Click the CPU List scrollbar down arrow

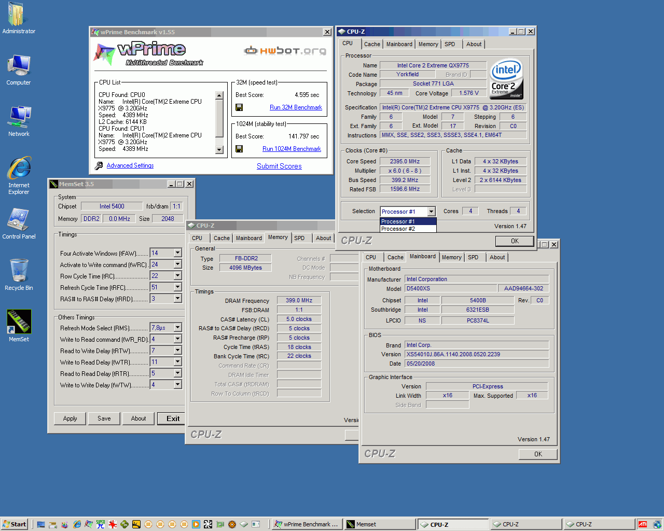click(x=219, y=150)
